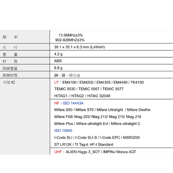Select Mifare S70 text
Viewport: 173px width, 173px height.
pyautogui.click(x=85, y=110)
